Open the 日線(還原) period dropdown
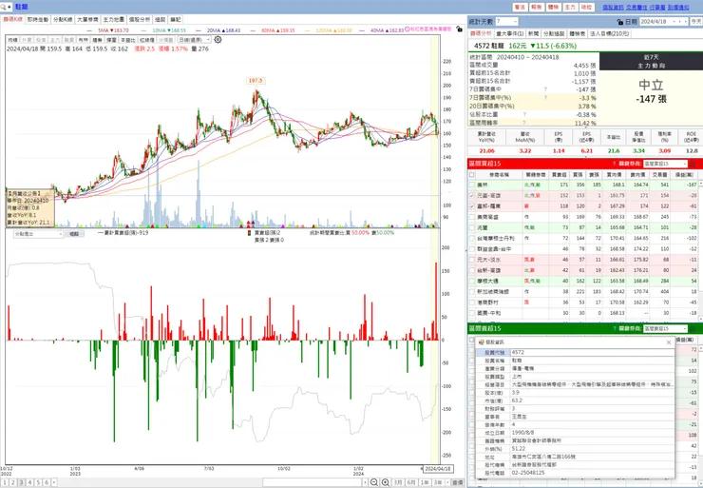This screenshot has width=703, height=488. coord(194,40)
